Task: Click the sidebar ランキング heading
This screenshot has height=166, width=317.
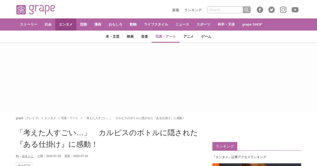Action: 225,146
